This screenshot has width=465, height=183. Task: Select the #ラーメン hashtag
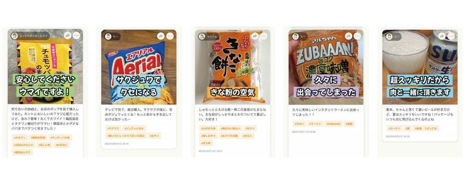coord(316,124)
